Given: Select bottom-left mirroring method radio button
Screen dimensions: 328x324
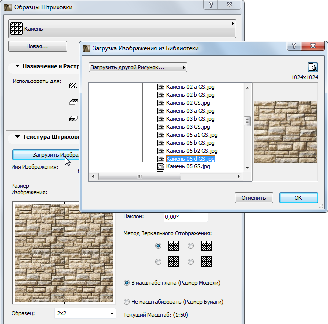Looking at the screenshot, I should [158, 262].
